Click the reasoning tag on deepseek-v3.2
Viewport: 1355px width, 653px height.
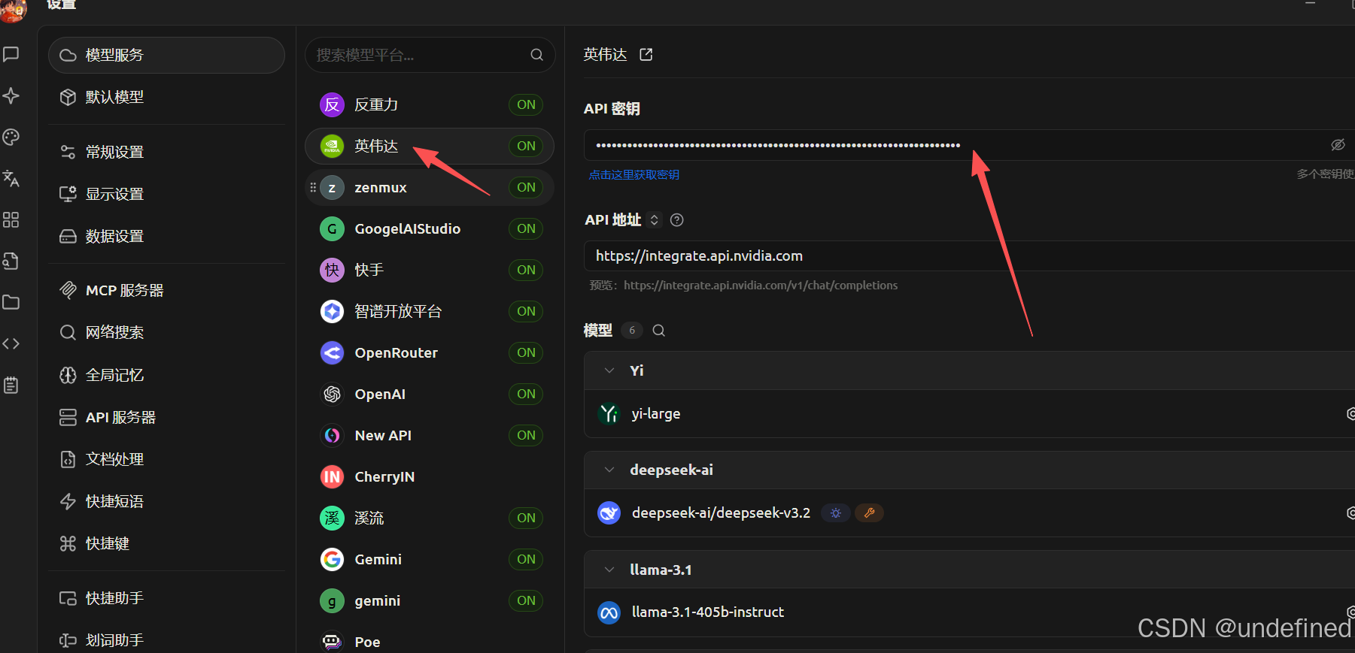835,512
